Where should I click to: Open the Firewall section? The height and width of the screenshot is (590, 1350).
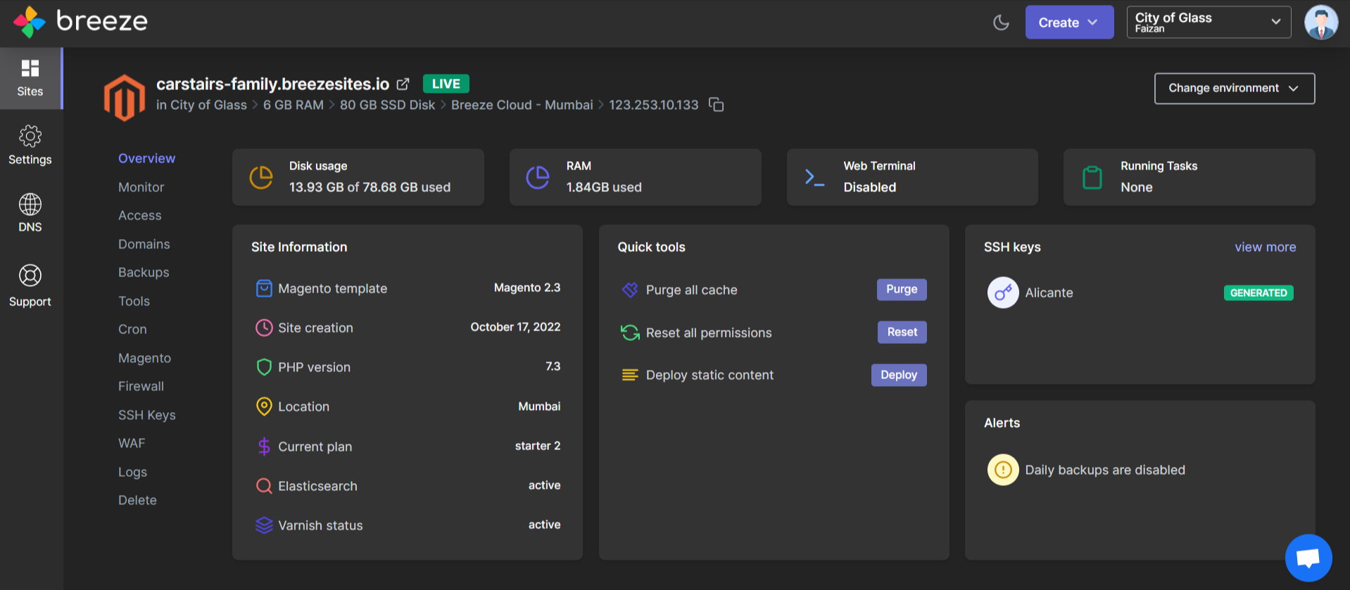pos(141,386)
